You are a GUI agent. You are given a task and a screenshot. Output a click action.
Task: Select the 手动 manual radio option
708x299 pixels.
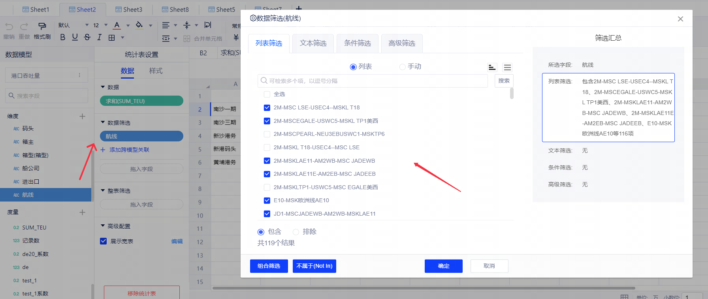pos(402,67)
